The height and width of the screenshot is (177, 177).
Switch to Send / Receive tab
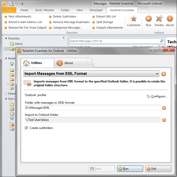pos(44,10)
